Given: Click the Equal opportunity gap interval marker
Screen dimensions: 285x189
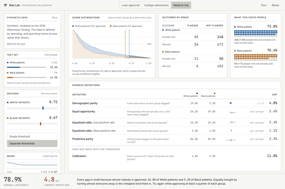Looking at the screenshot, I should point(232,113).
